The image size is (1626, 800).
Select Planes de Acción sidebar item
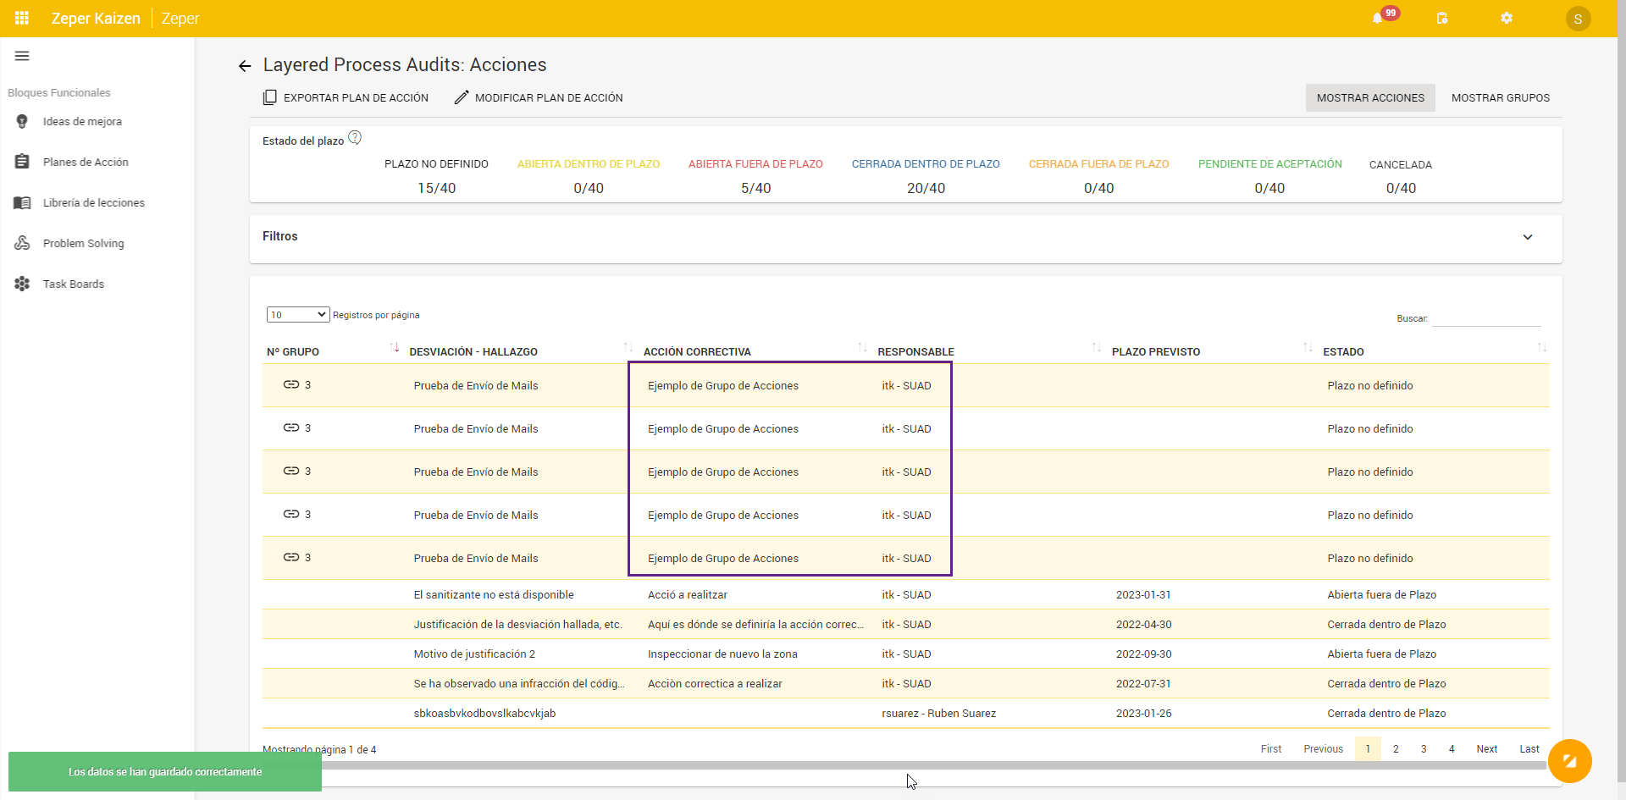86,163
